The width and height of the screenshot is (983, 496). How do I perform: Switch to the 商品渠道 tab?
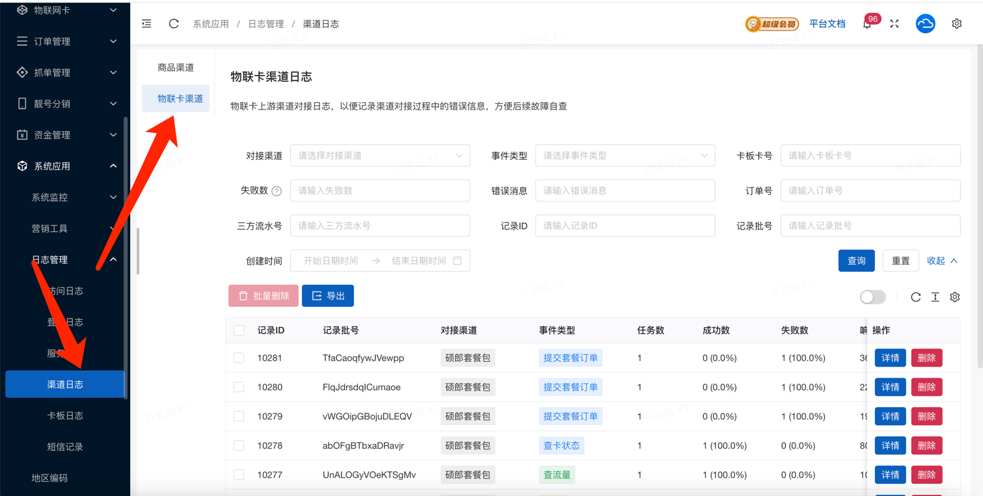(176, 68)
